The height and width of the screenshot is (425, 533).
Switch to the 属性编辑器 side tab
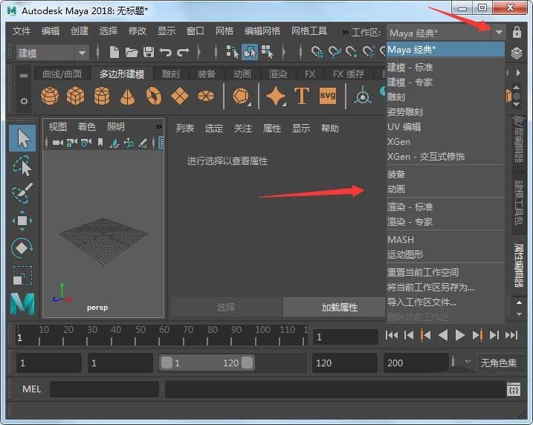click(520, 266)
